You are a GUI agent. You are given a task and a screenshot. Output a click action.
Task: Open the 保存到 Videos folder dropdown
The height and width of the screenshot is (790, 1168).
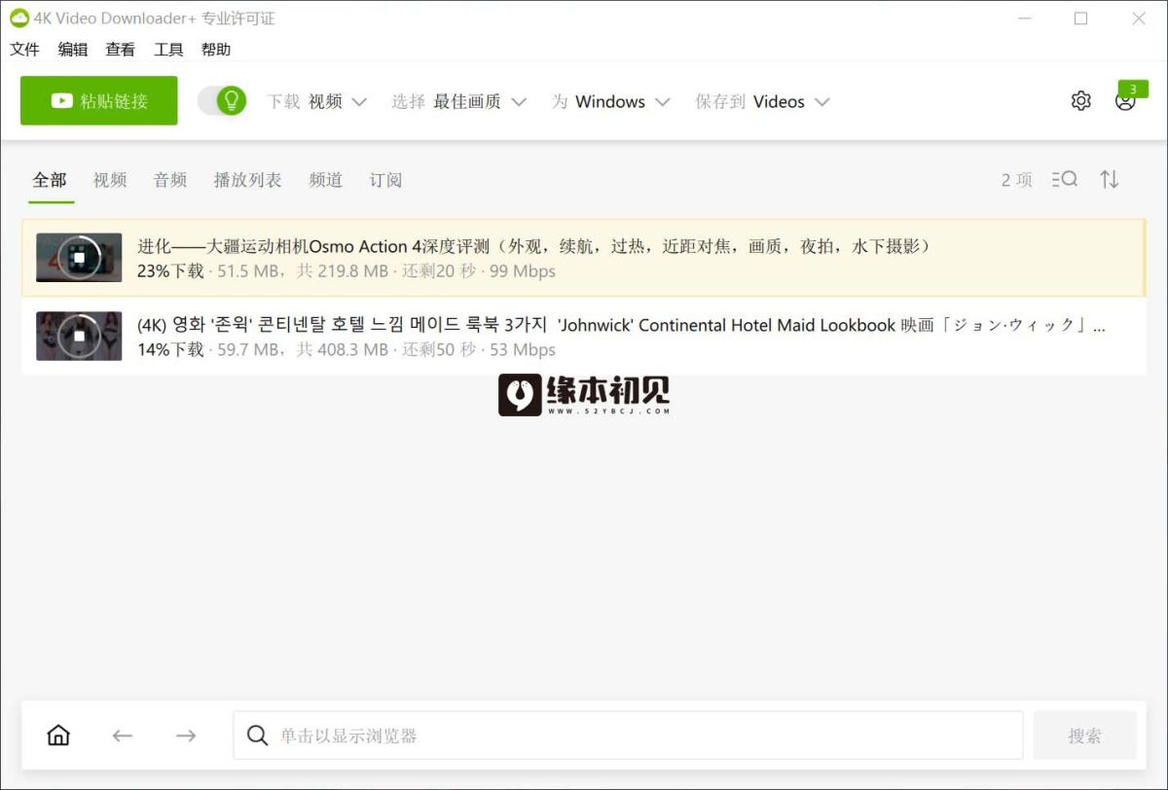[x=762, y=102]
